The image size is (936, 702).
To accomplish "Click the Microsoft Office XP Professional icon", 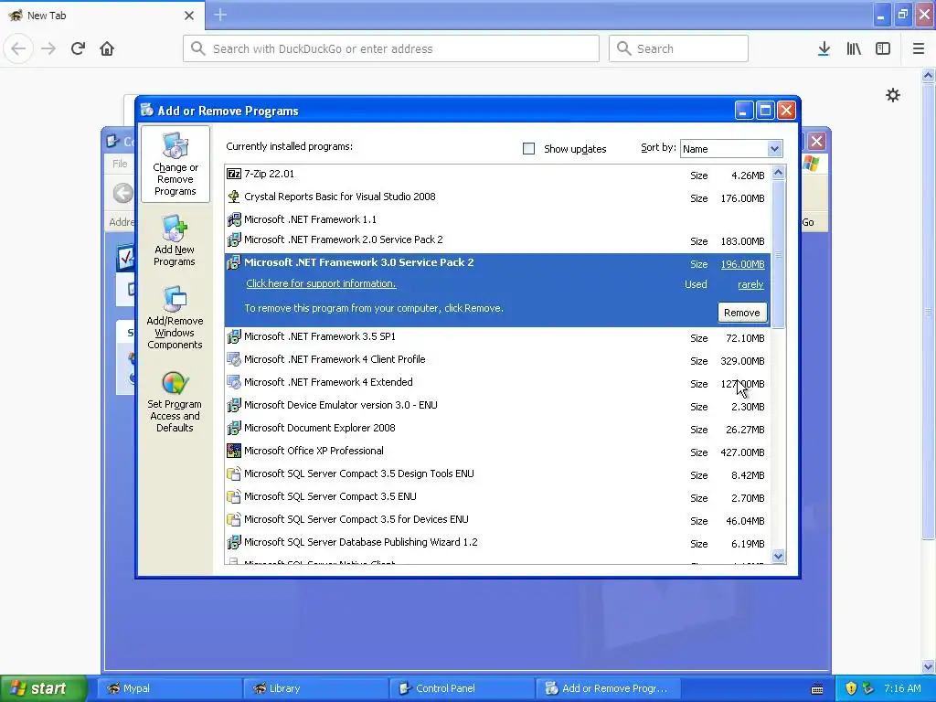I will pos(234,451).
